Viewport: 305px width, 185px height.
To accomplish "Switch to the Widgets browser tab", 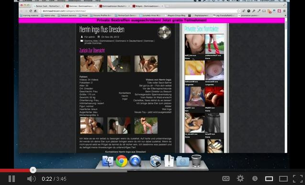I will (147, 6).
